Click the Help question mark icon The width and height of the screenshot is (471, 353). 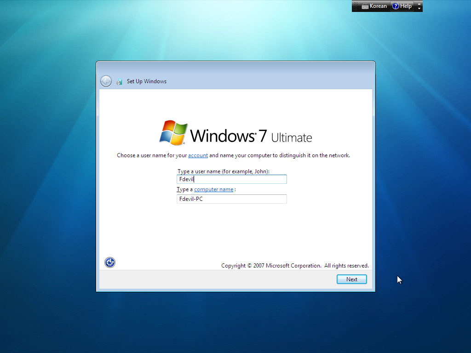click(x=396, y=6)
